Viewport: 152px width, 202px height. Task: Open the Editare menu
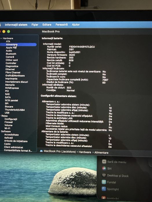(47, 25)
